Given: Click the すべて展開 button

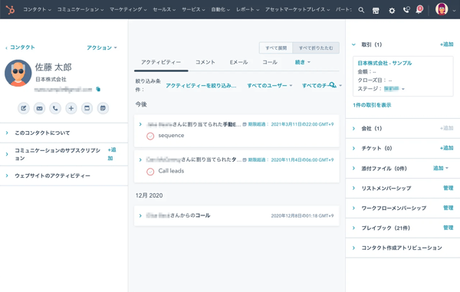Looking at the screenshot, I should (276, 48).
